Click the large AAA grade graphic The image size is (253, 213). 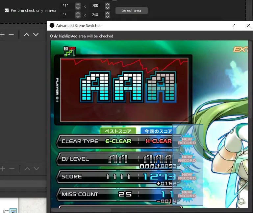click(x=128, y=87)
